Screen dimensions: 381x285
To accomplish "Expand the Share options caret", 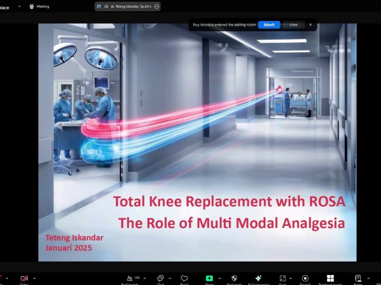I will [x=220, y=278].
